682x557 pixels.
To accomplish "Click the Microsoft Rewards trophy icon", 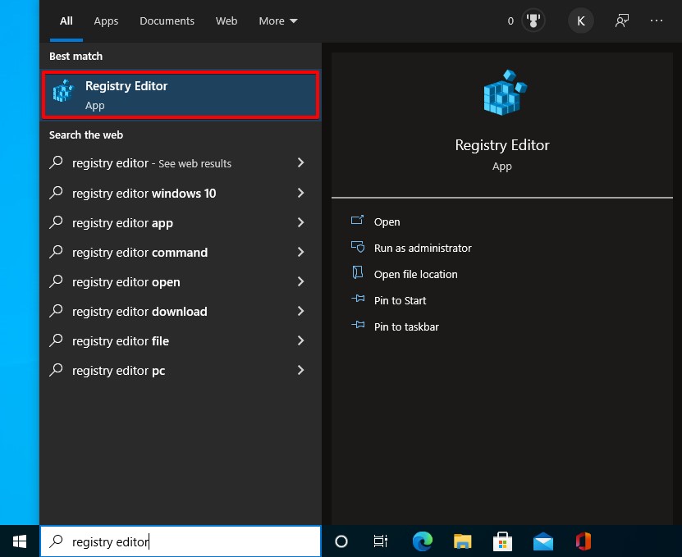I will point(533,21).
